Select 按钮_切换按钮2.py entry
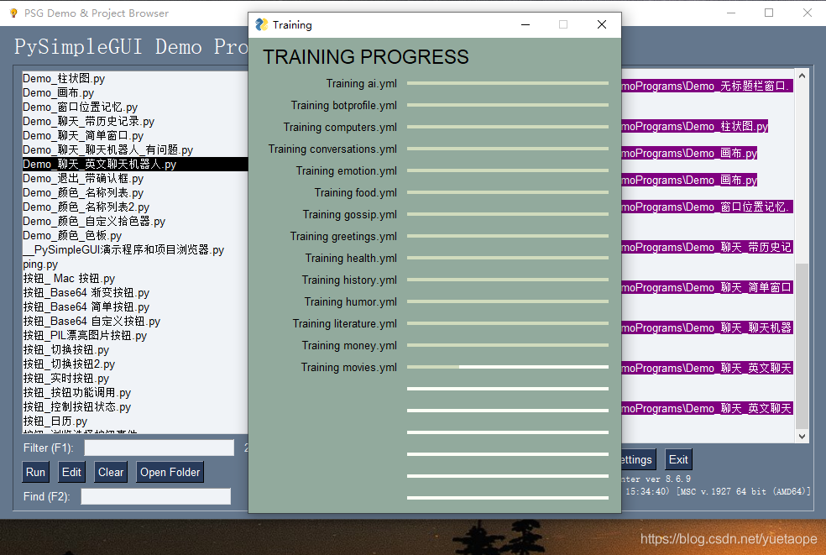 (135, 364)
